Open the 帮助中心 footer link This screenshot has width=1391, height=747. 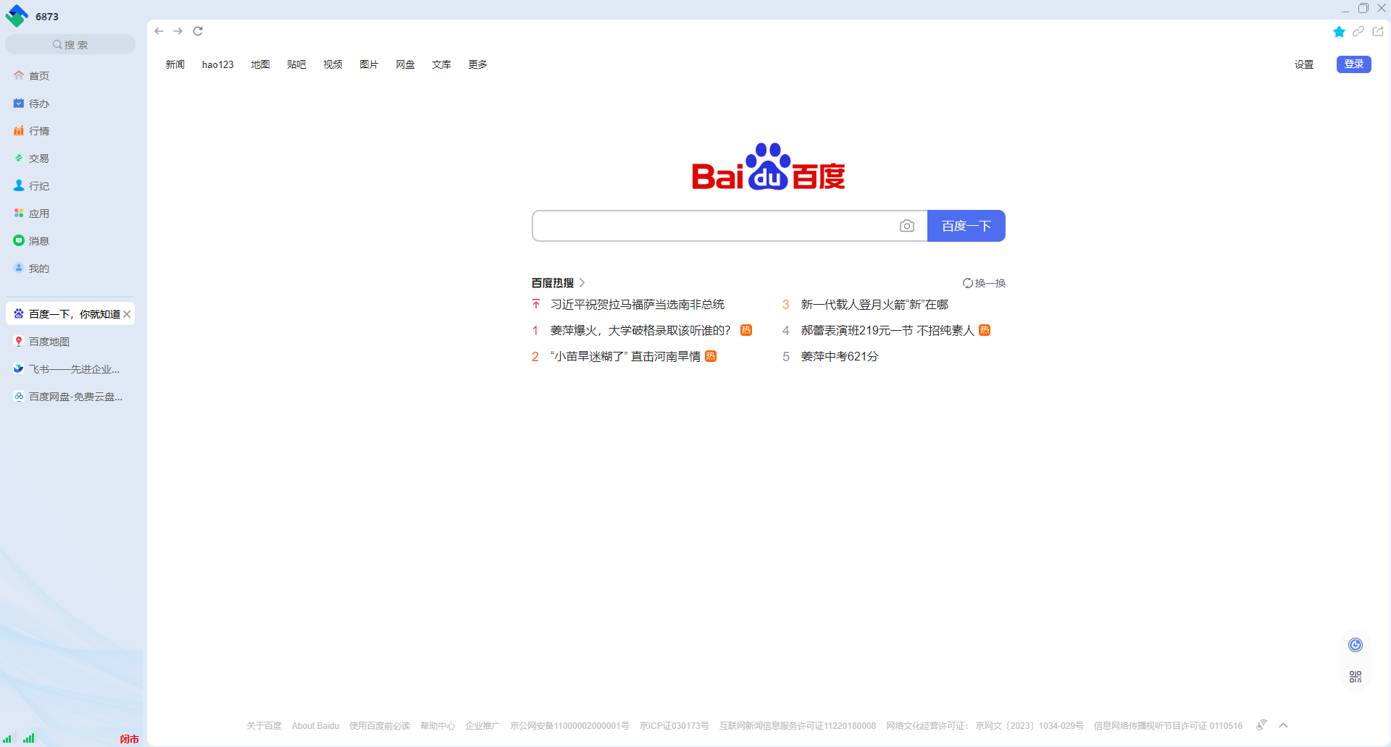click(x=438, y=726)
